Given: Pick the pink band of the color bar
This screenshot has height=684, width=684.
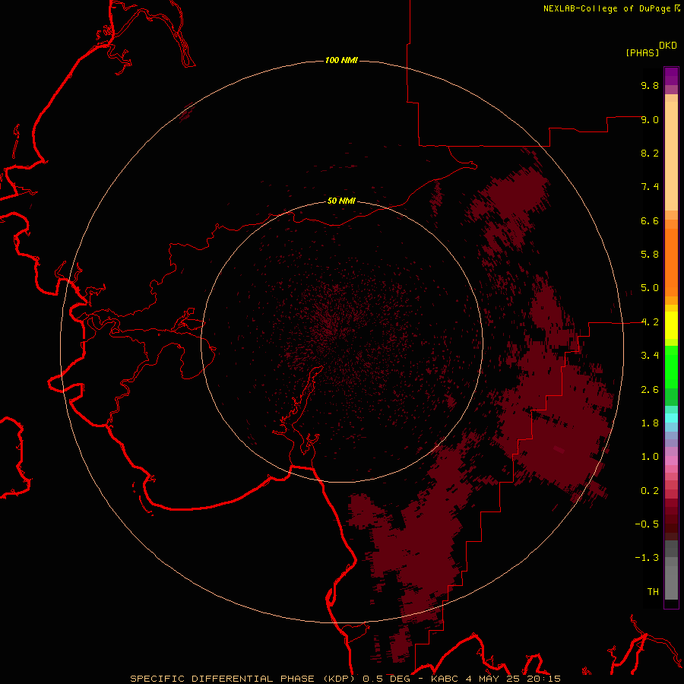Looking at the screenshot, I should (671, 461).
